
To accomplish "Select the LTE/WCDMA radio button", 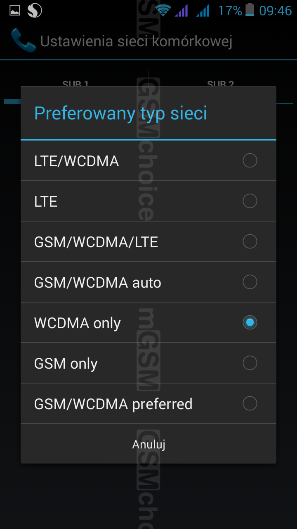I will 250,160.
